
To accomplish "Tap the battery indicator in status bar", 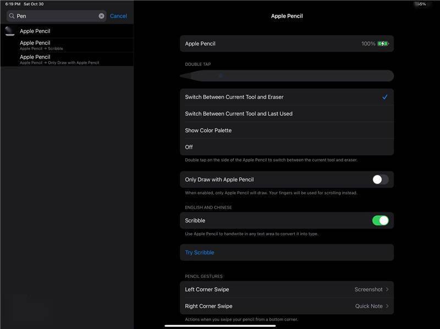I will [422, 4].
